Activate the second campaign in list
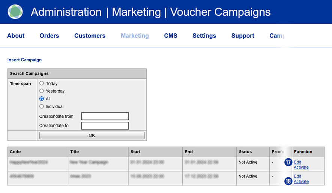The width and height of the screenshot is (332, 193). click(x=301, y=181)
